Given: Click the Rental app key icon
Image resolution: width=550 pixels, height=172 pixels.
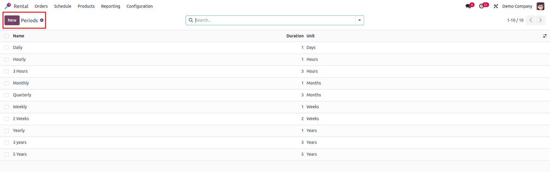Looking at the screenshot, I should pyautogui.click(x=8, y=6).
